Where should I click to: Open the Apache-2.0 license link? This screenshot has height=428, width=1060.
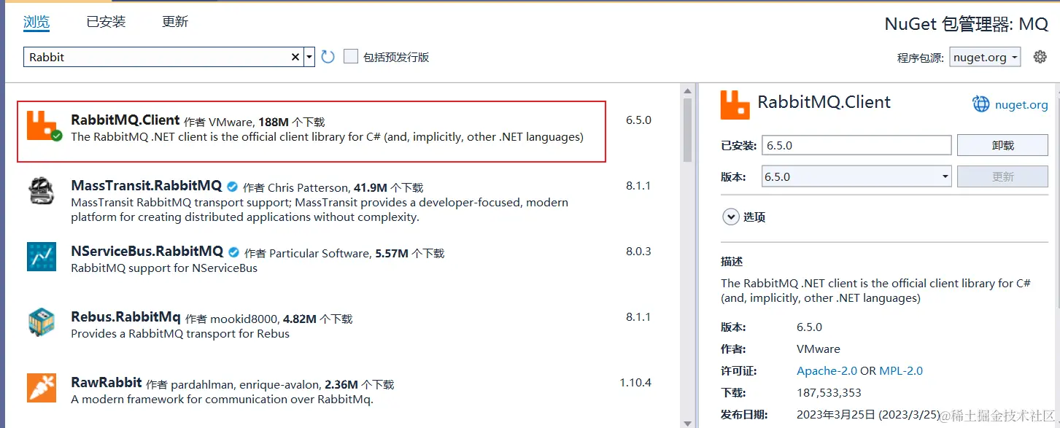(827, 370)
